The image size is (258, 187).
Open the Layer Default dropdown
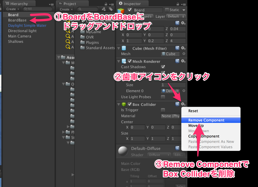coord(176,16)
